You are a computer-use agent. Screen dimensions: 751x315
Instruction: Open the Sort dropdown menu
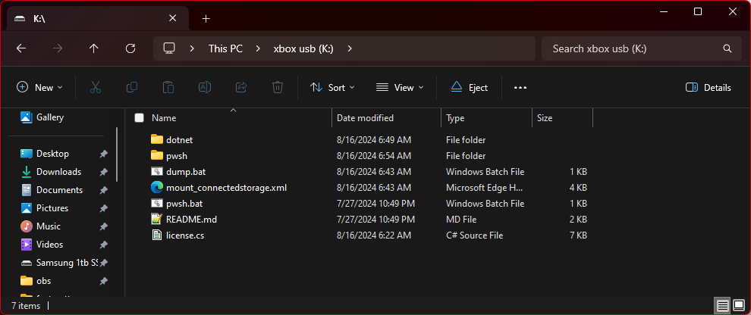[332, 88]
